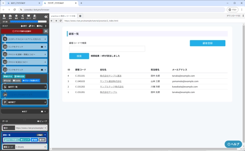Image resolution: width=245 pixels, height=151 pixels.
Task: Click the 終了 (exit) icon
Action: (x=35, y=16)
